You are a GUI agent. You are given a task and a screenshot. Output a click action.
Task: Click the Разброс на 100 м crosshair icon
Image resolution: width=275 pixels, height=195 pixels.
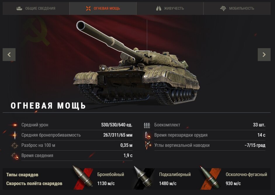coord(14,145)
